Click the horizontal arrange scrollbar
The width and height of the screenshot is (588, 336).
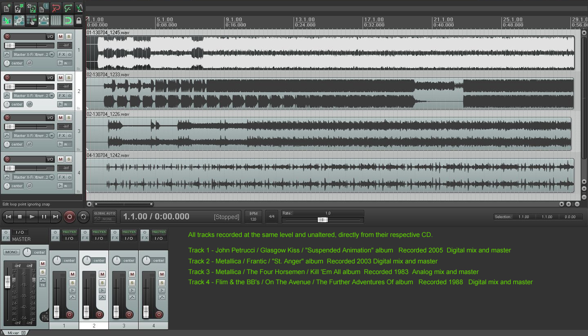pyautogui.click(x=123, y=204)
